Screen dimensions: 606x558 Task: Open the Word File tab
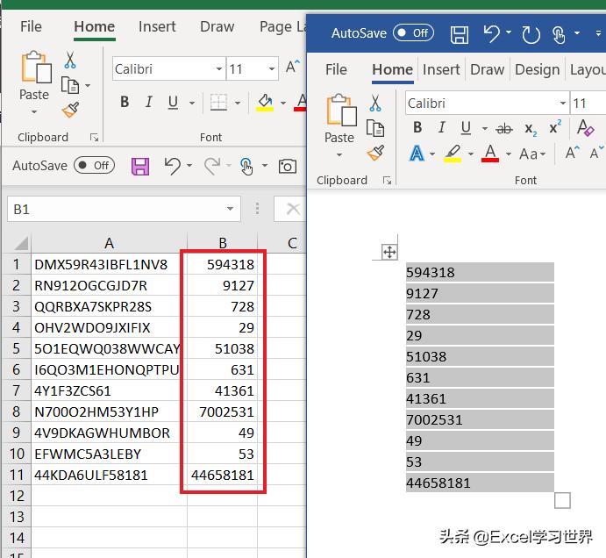click(x=336, y=69)
